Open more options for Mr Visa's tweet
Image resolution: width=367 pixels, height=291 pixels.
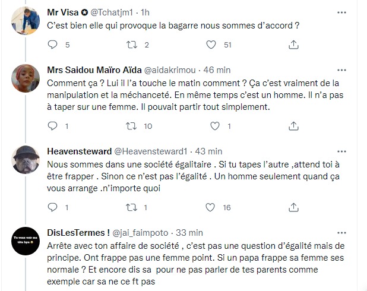tap(341, 12)
